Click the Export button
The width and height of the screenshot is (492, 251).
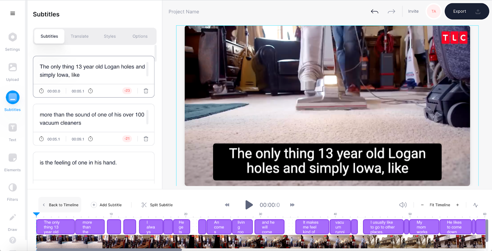click(x=467, y=11)
